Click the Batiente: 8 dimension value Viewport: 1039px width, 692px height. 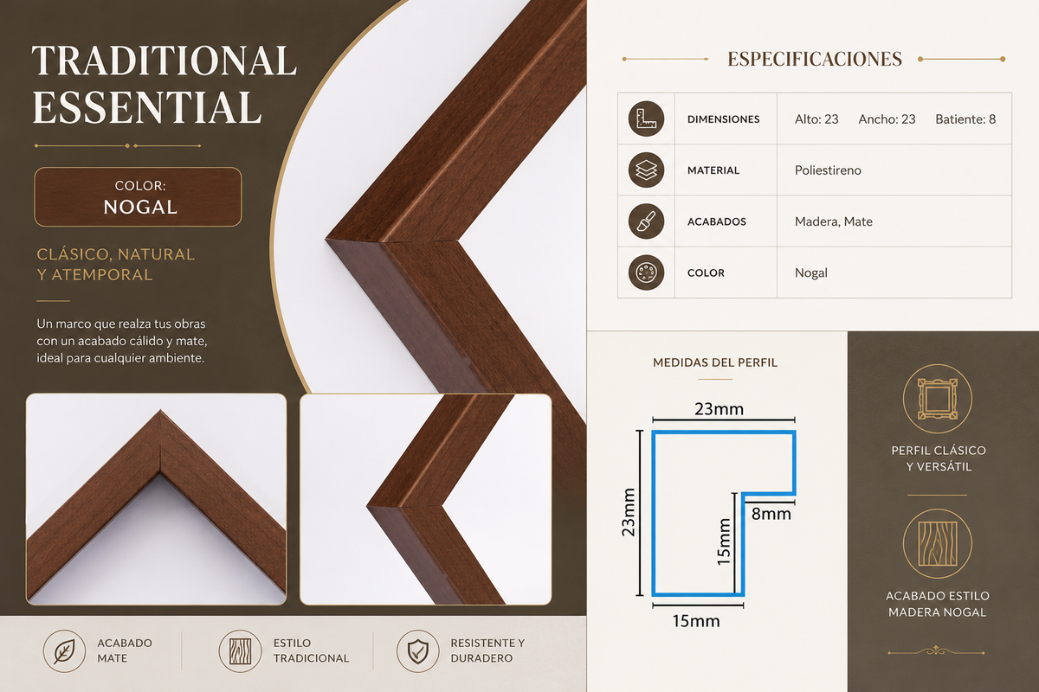(965, 119)
